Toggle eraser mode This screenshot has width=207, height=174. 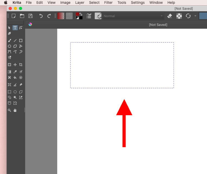click(x=170, y=16)
